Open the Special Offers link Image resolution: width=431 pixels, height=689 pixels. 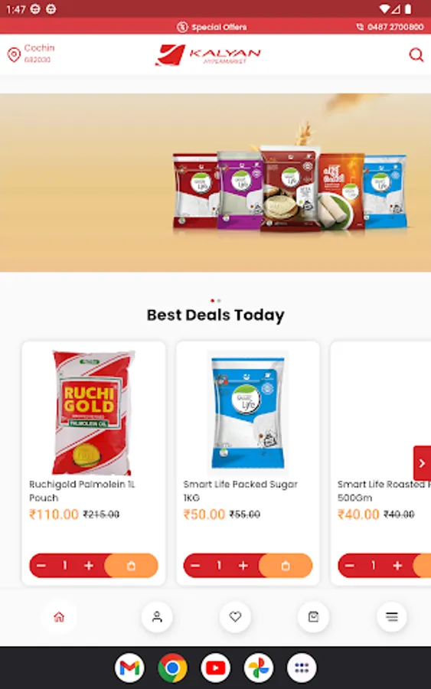(212, 27)
